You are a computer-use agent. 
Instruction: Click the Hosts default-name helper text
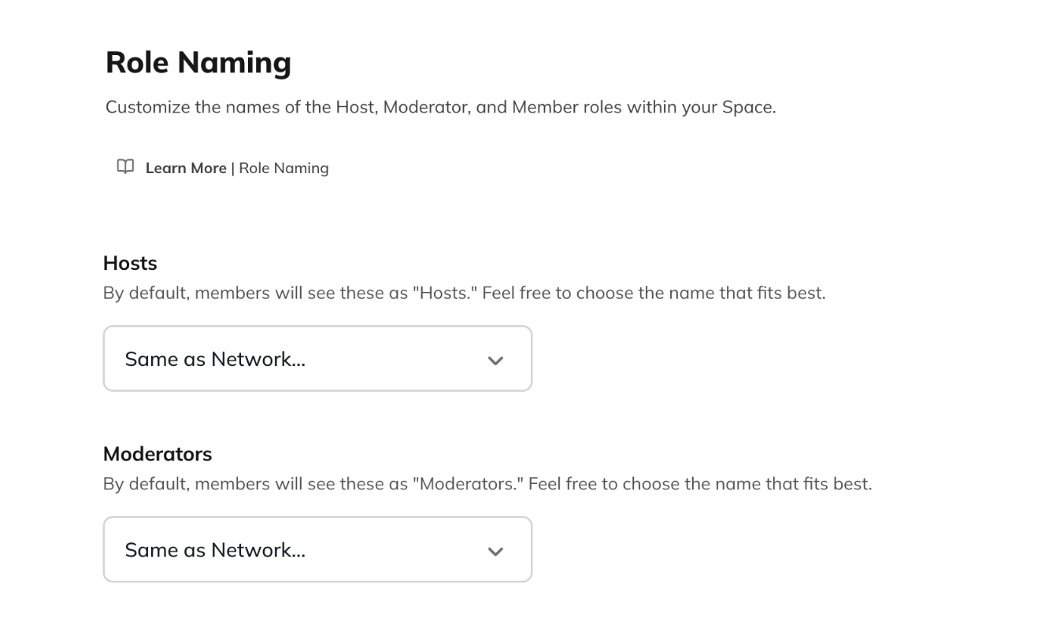(465, 294)
